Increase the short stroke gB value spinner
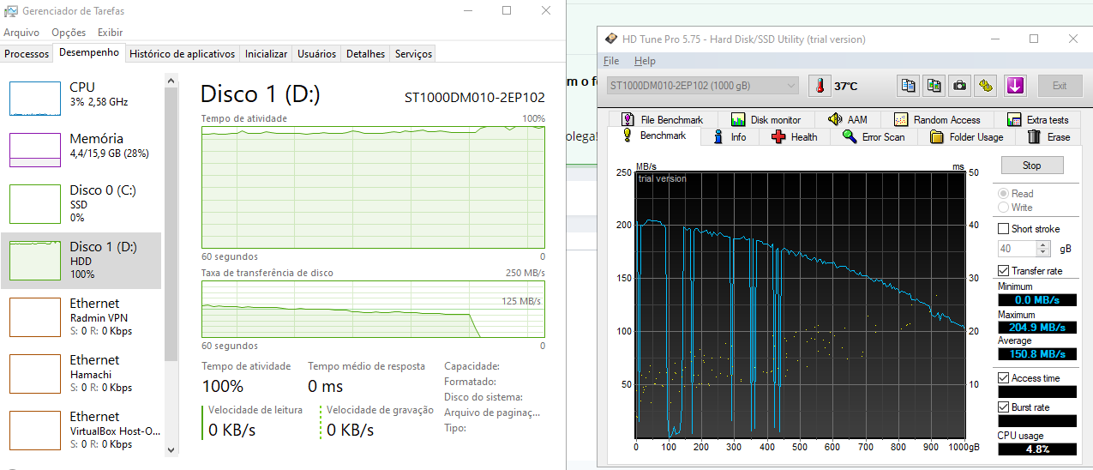 tap(1043, 245)
